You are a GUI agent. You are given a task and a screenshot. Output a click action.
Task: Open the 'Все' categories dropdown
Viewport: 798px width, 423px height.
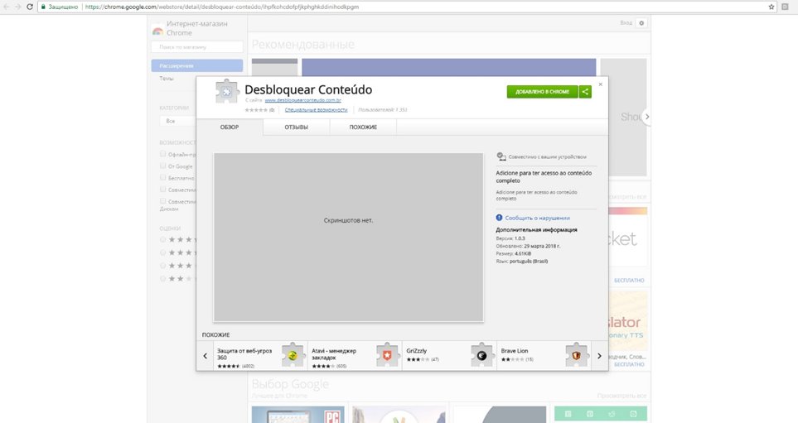(x=178, y=121)
